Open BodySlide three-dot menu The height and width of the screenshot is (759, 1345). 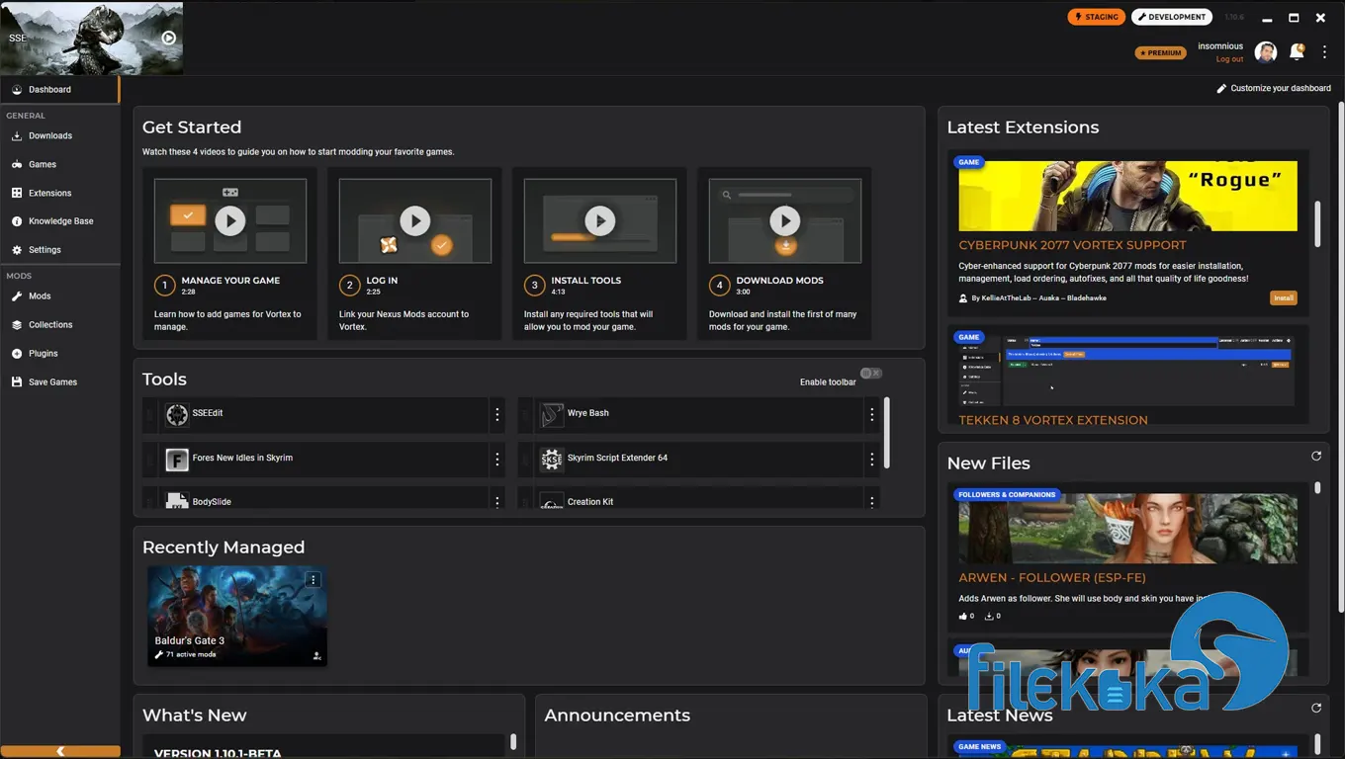click(x=497, y=502)
